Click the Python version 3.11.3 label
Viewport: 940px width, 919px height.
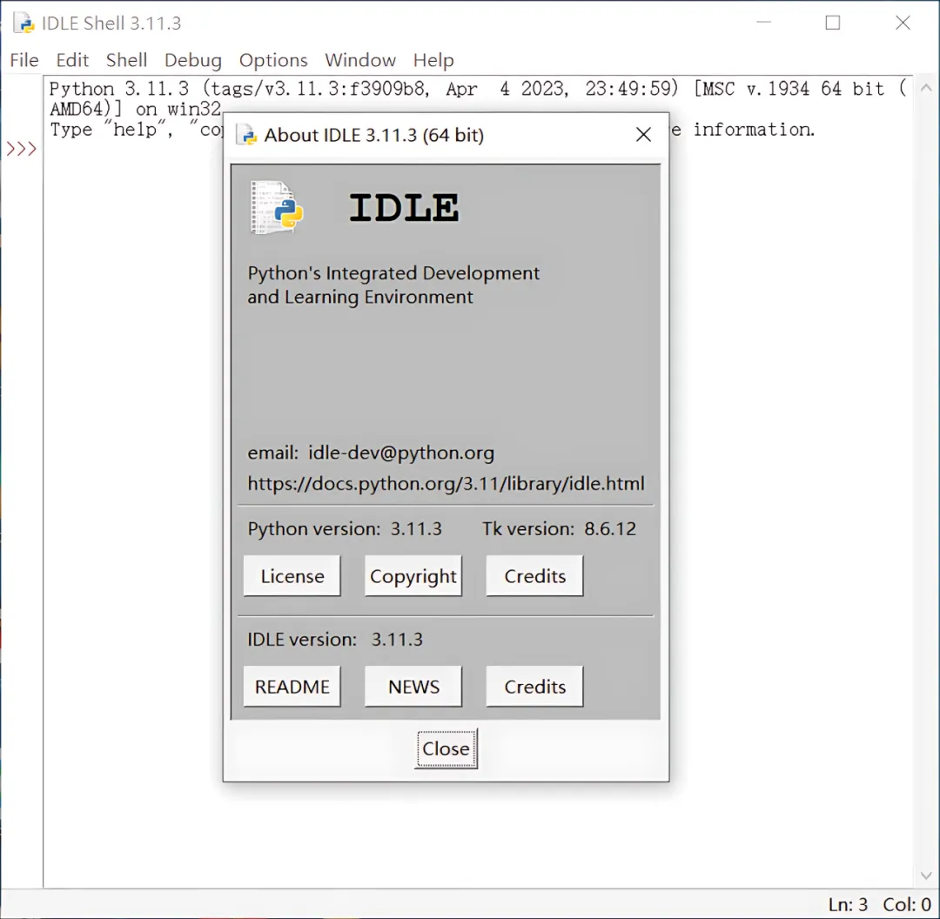click(x=345, y=529)
